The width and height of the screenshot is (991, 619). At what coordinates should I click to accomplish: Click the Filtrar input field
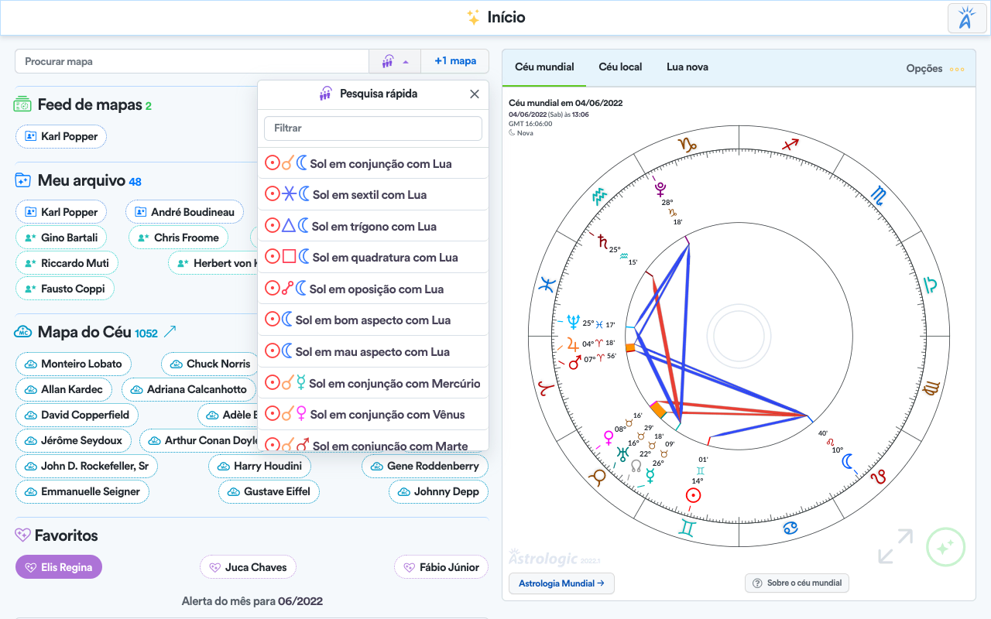point(373,128)
